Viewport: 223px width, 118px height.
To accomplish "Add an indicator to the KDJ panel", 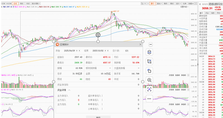I will pos(177,104).
